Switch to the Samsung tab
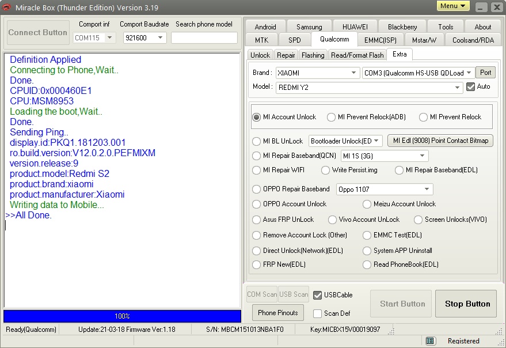The width and height of the screenshot is (506, 348). coord(309,27)
